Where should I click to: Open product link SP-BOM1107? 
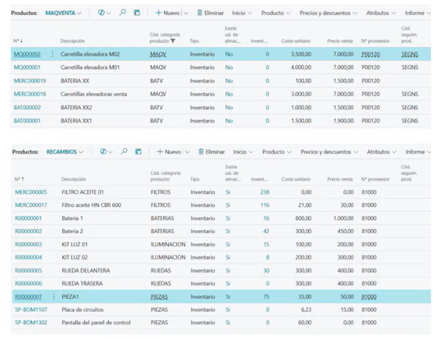[31, 310]
